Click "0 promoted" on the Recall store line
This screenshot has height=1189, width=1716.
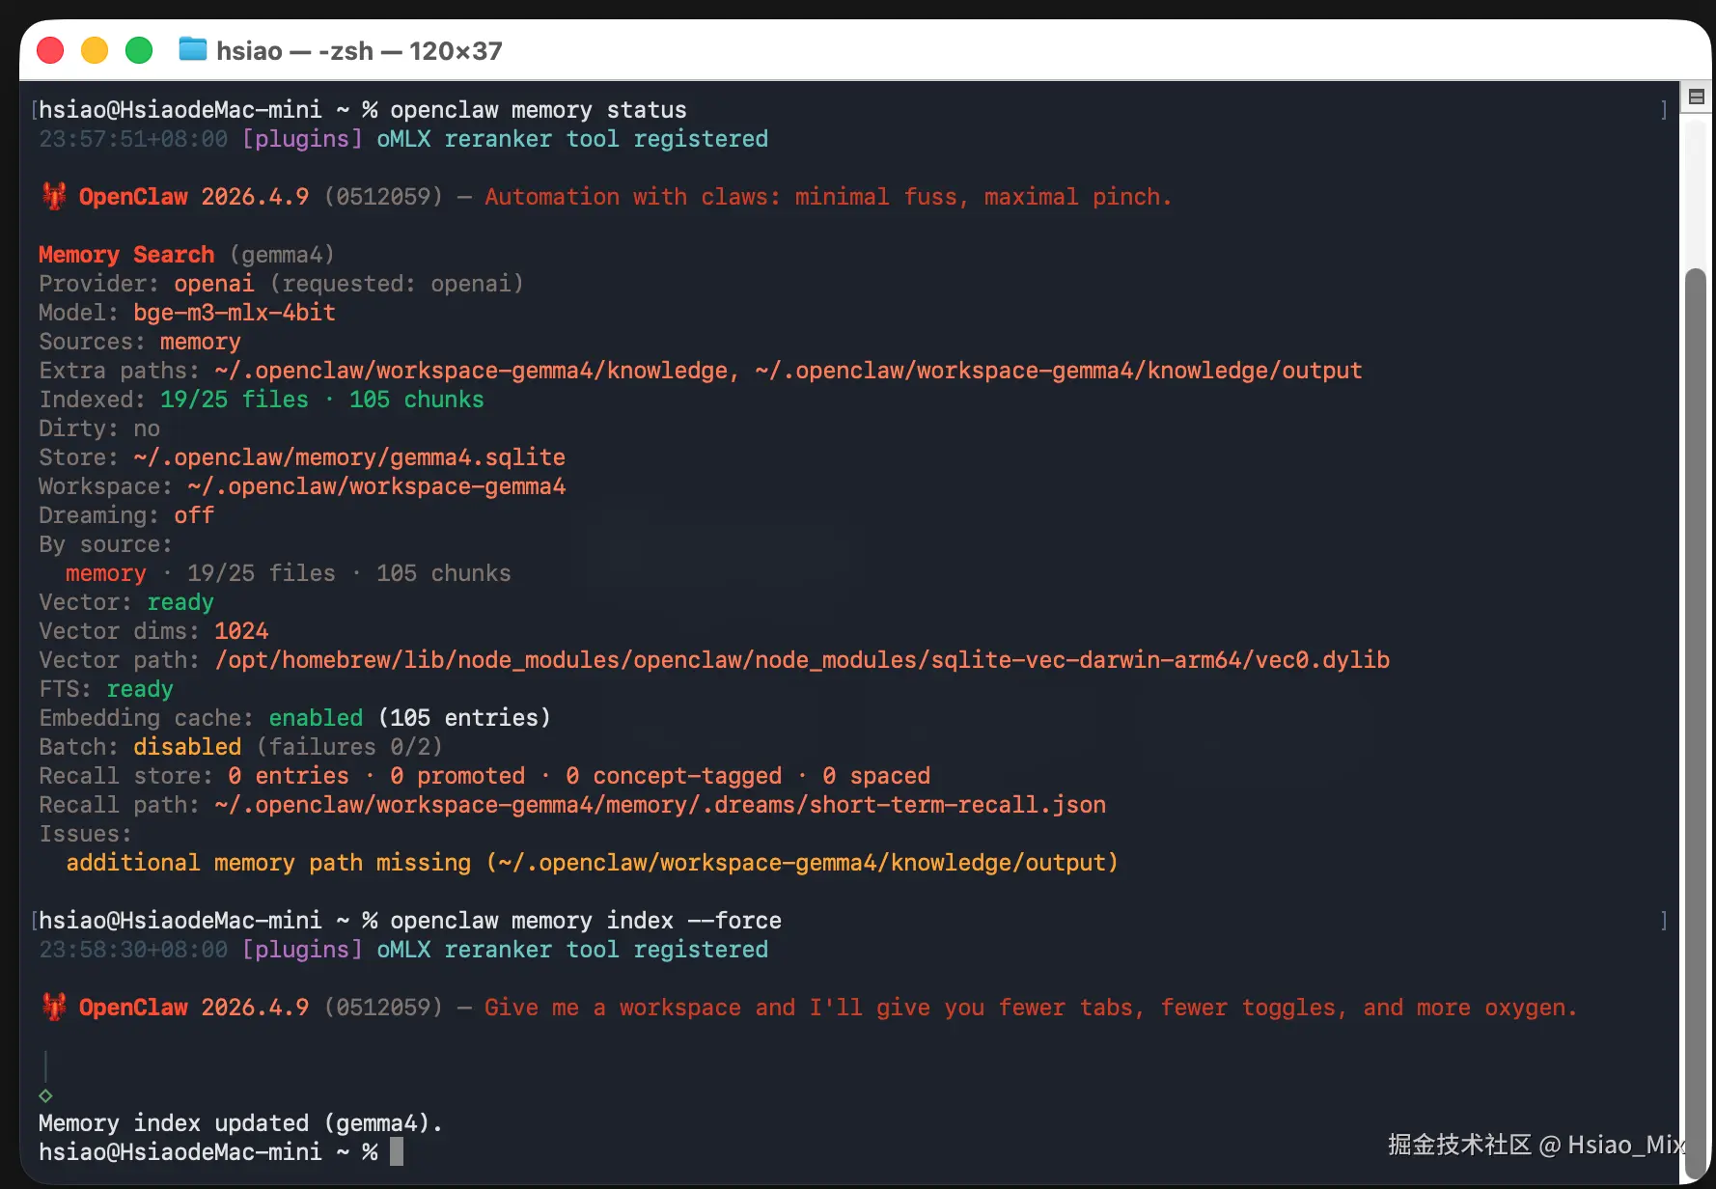point(457,776)
